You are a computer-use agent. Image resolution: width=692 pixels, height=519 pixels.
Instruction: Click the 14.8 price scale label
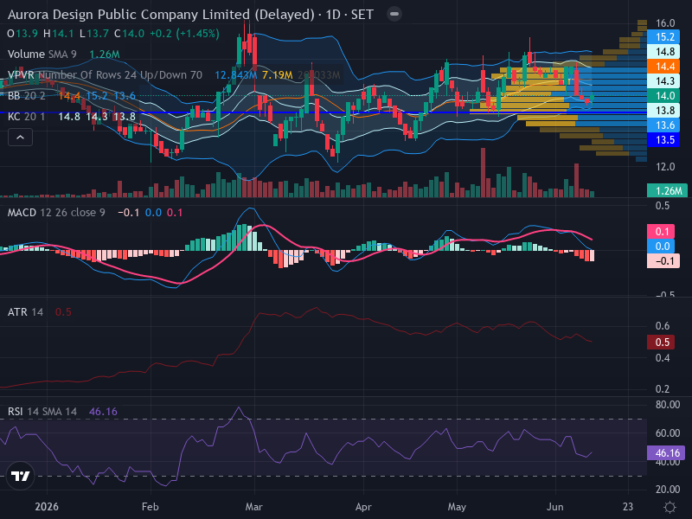point(663,52)
